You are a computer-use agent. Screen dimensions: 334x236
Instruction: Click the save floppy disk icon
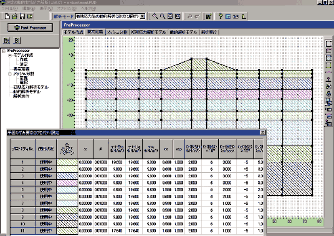point(22,17)
